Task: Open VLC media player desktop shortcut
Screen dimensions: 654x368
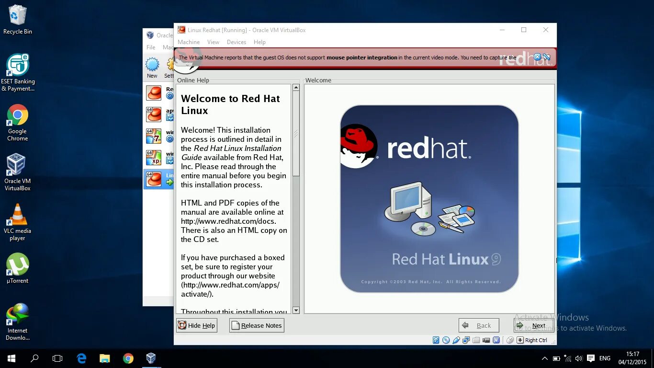Action: (x=18, y=222)
